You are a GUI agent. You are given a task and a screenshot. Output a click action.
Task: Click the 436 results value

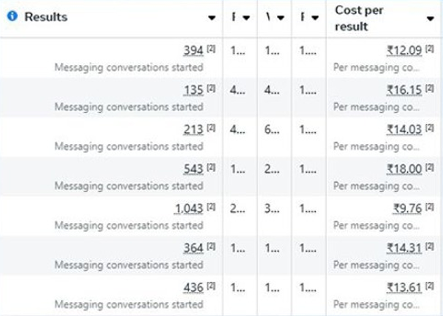coord(193,287)
